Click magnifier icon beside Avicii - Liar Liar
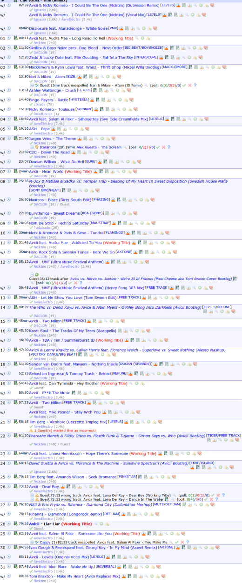The height and width of the screenshot is (583, 242). (96, 523)
